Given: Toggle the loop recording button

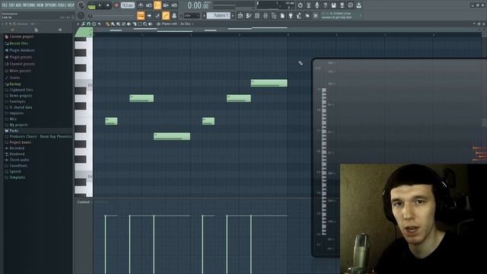Looking at the screenshot, I should [174, 5].
